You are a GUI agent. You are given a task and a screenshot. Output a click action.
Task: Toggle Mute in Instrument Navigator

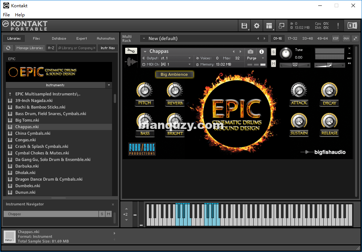tap(108, 214)
